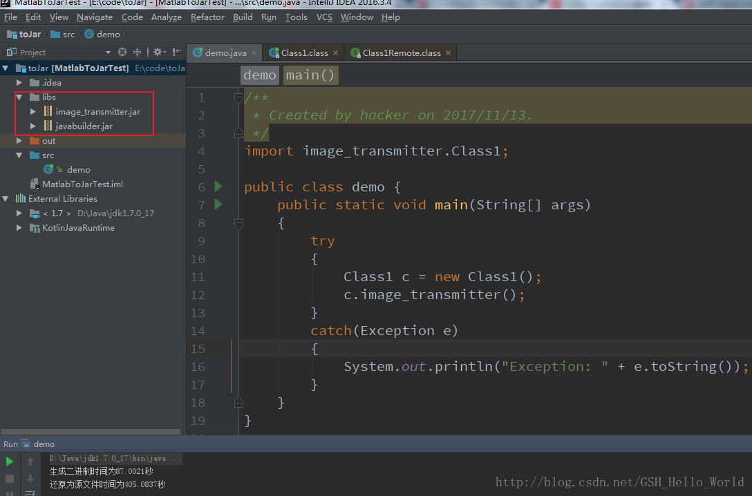Image resolution: width=752 pixels, height=496 pixels.
Task: Open Project panel gear settings
Action: (159, 52)
